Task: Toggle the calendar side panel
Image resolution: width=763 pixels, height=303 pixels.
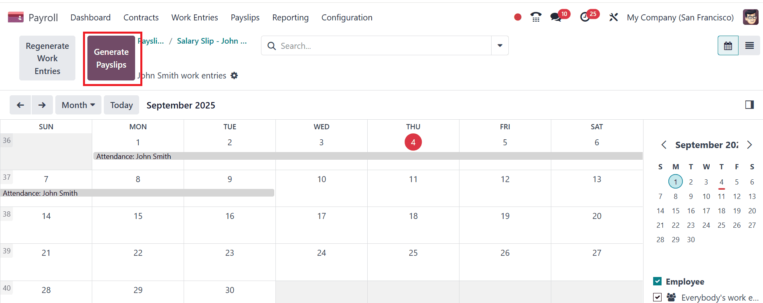Action: click(x=749, y=105)
